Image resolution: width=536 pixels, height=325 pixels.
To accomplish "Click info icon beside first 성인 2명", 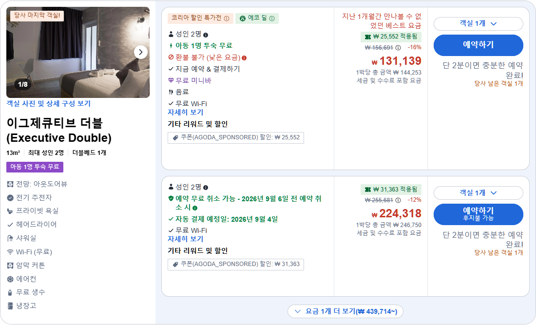I will [x=206, y=35].
